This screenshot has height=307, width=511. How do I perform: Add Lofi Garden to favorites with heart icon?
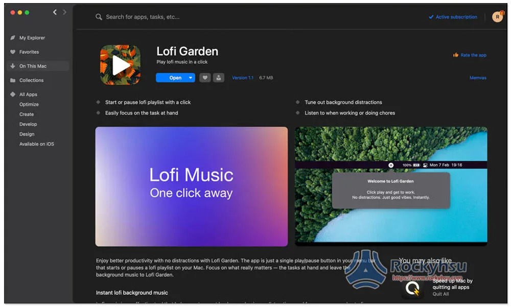pos(205,78)
